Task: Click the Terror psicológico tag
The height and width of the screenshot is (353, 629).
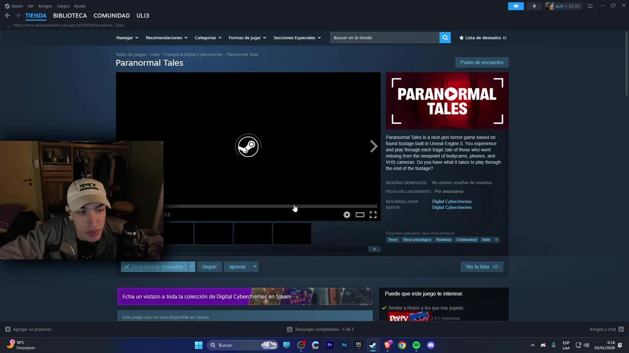Action: point(417,240)
